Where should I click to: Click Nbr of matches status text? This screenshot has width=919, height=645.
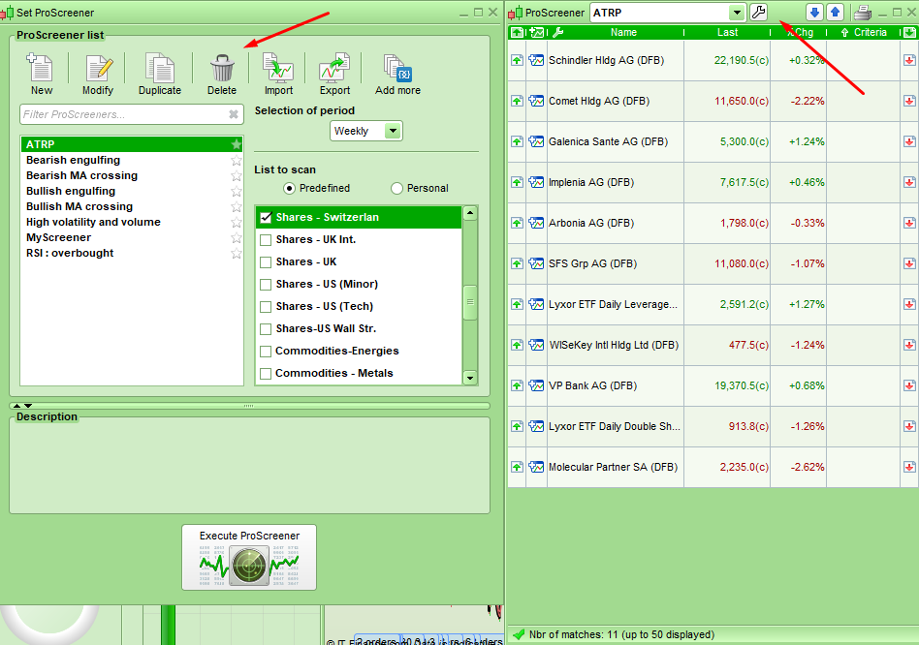pos(621,634)
